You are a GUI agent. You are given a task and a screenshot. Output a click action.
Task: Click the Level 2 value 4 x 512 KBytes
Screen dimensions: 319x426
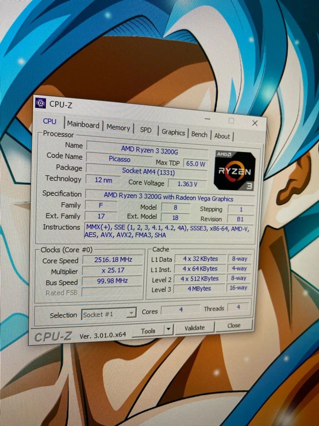click(x=200, y=279)
